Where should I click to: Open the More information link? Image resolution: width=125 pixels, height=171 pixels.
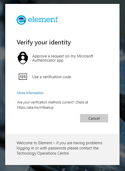(x=30, y=93)
